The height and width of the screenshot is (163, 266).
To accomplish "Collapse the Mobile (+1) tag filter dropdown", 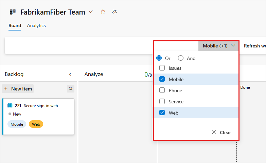I will coord(218,46).
